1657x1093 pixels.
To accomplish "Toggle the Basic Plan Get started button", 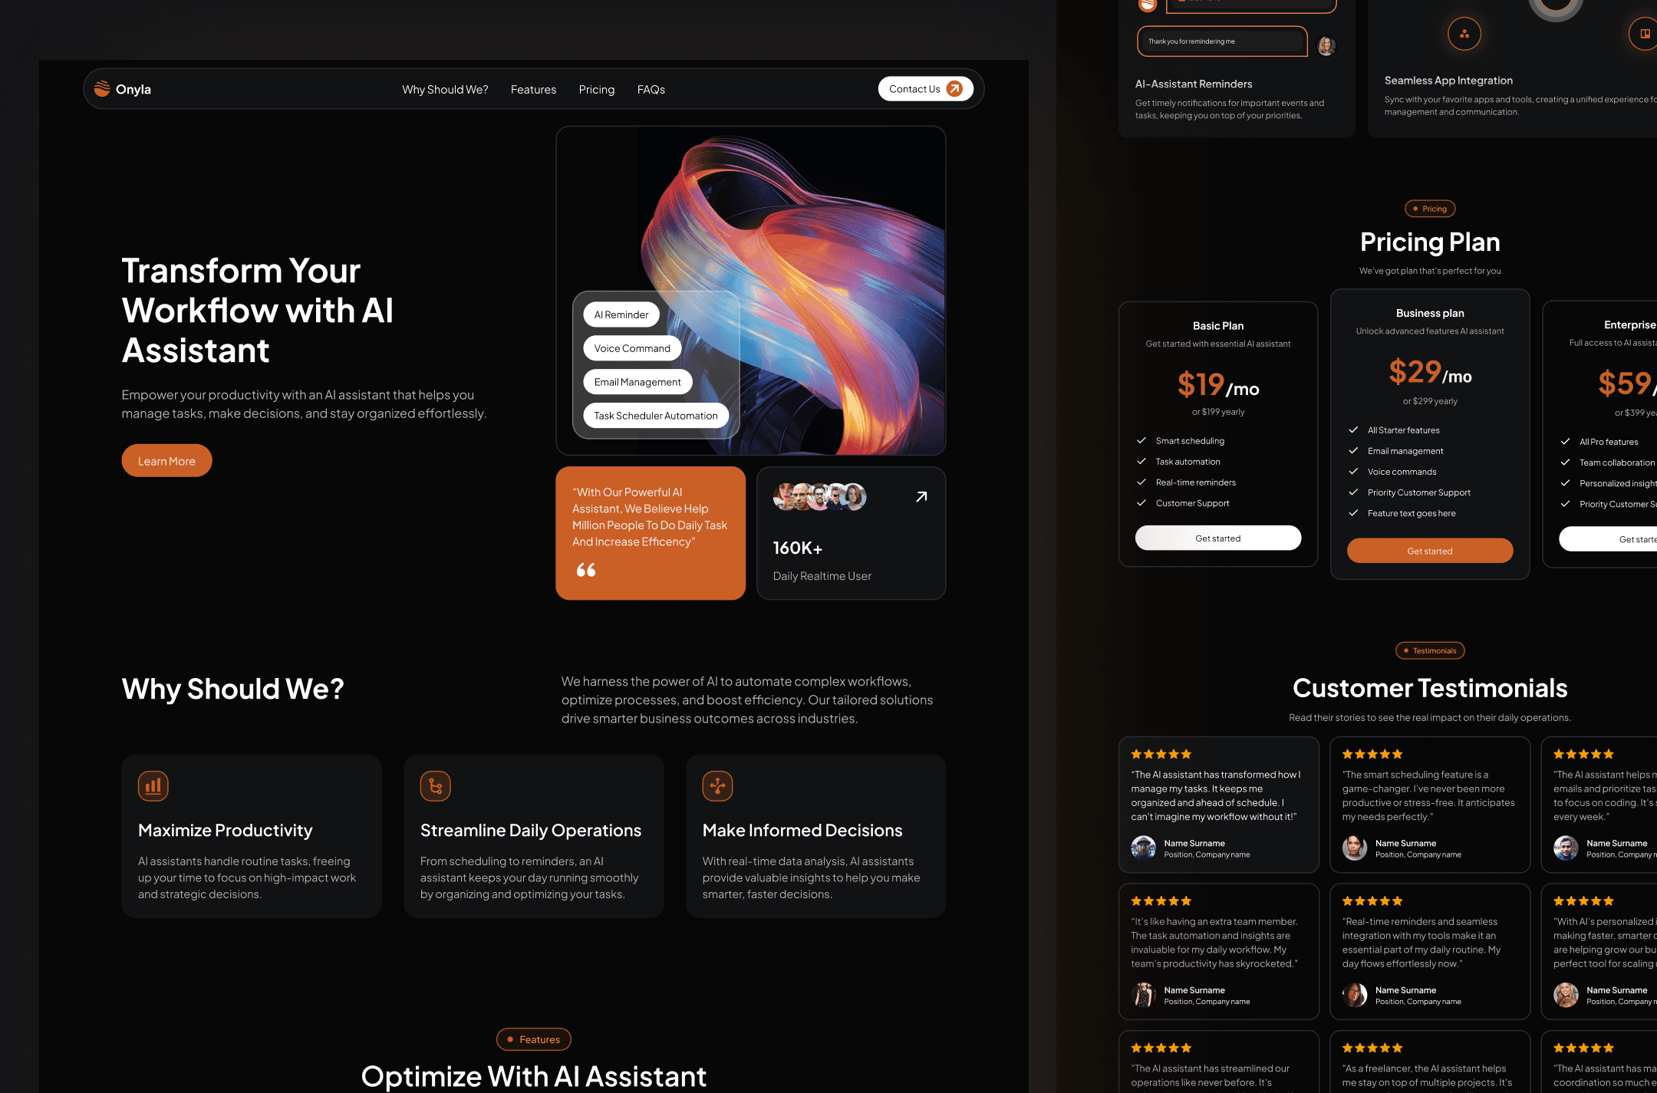I will (1217, 538).
